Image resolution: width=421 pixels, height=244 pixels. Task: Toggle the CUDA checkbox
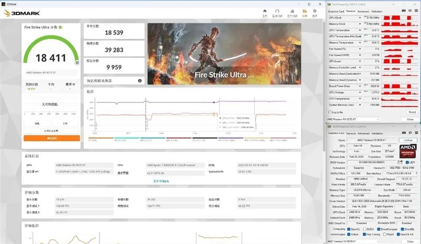point(365,229)
